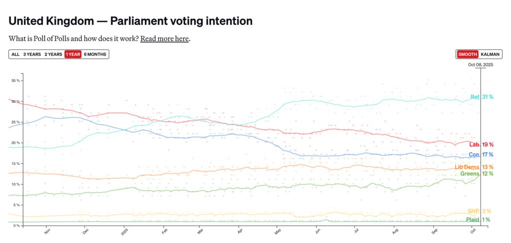Click the Ref. 31 % legend label
Viewport: 511px width, 243px height.
click(x=482, y=97)
